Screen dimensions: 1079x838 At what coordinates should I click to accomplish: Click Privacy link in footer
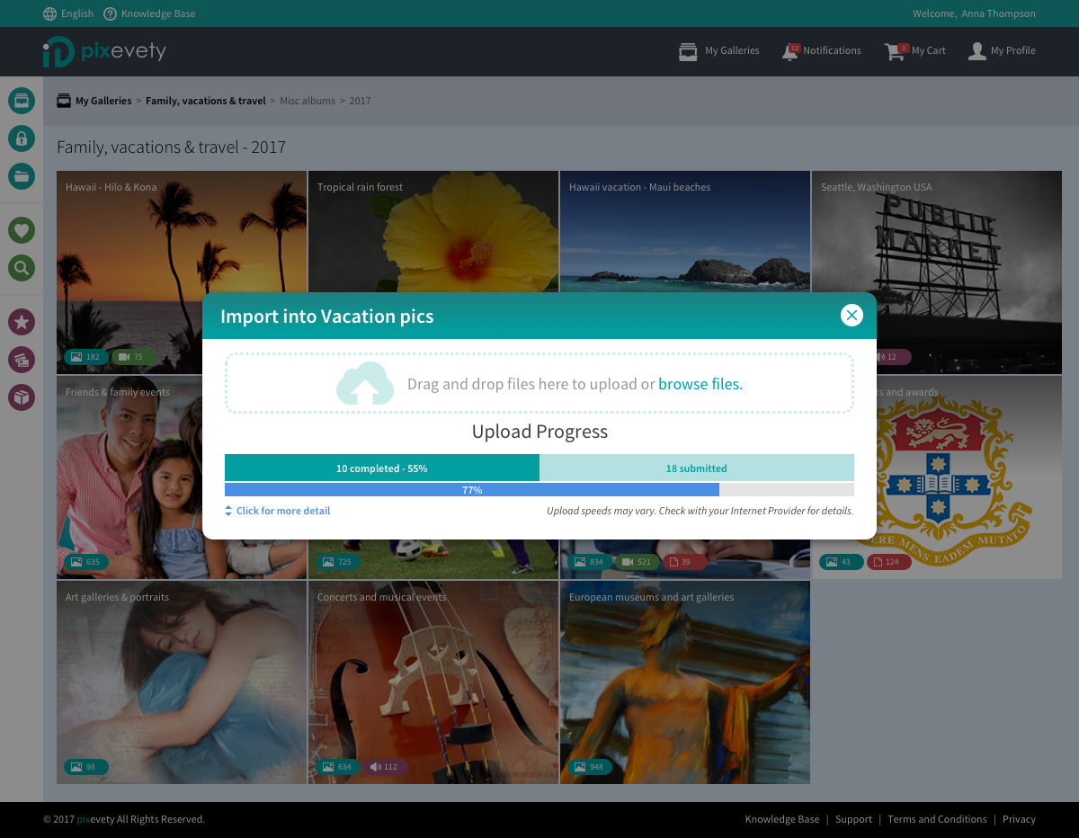pos(1019,819)
